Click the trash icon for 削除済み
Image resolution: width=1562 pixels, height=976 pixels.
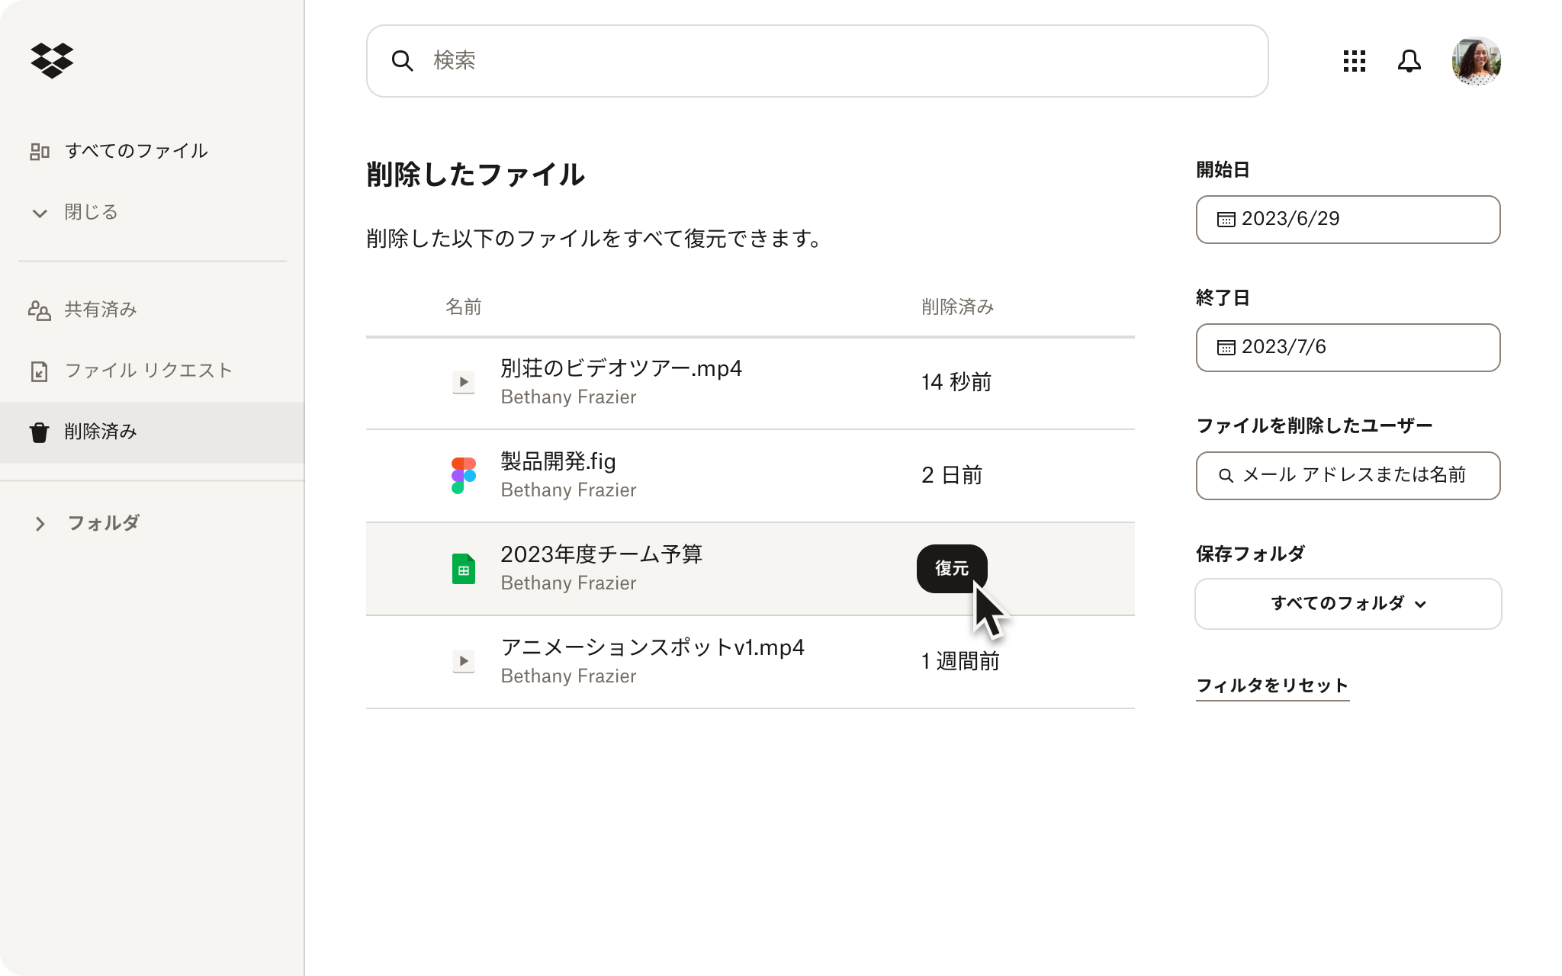40,432
